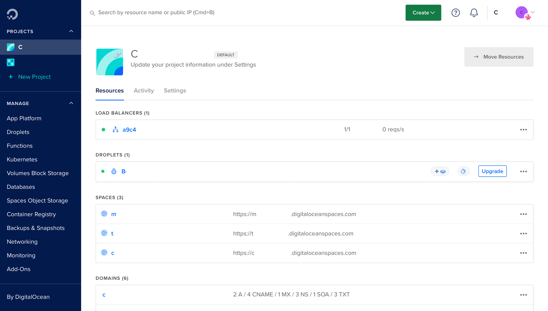The image size is (548, 311).
Task: Open Databases in sidebar
Action: (x=21, y=187)
